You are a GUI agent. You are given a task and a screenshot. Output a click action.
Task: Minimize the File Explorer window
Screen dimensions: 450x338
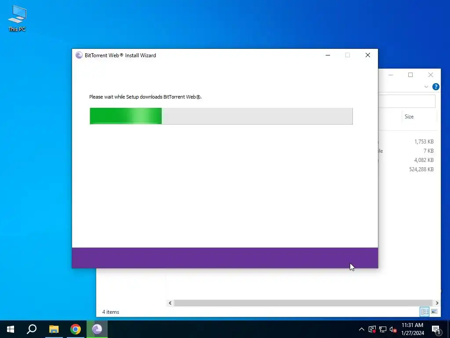pos(391,75)
